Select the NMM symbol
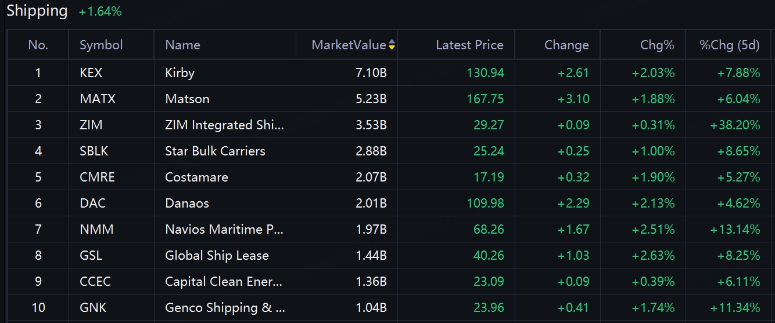Image resolution: width=775 pixels, height=323 pixels. pyautogui.click(x=96, y=229)
